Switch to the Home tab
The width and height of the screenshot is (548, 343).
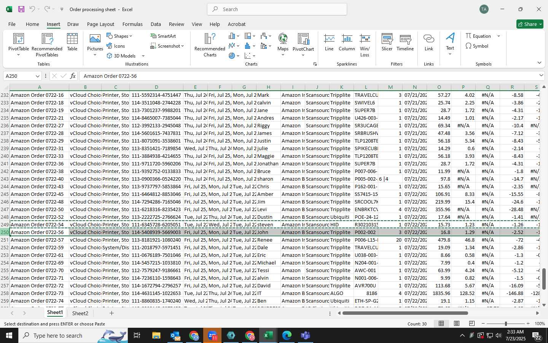pos(32,24)
